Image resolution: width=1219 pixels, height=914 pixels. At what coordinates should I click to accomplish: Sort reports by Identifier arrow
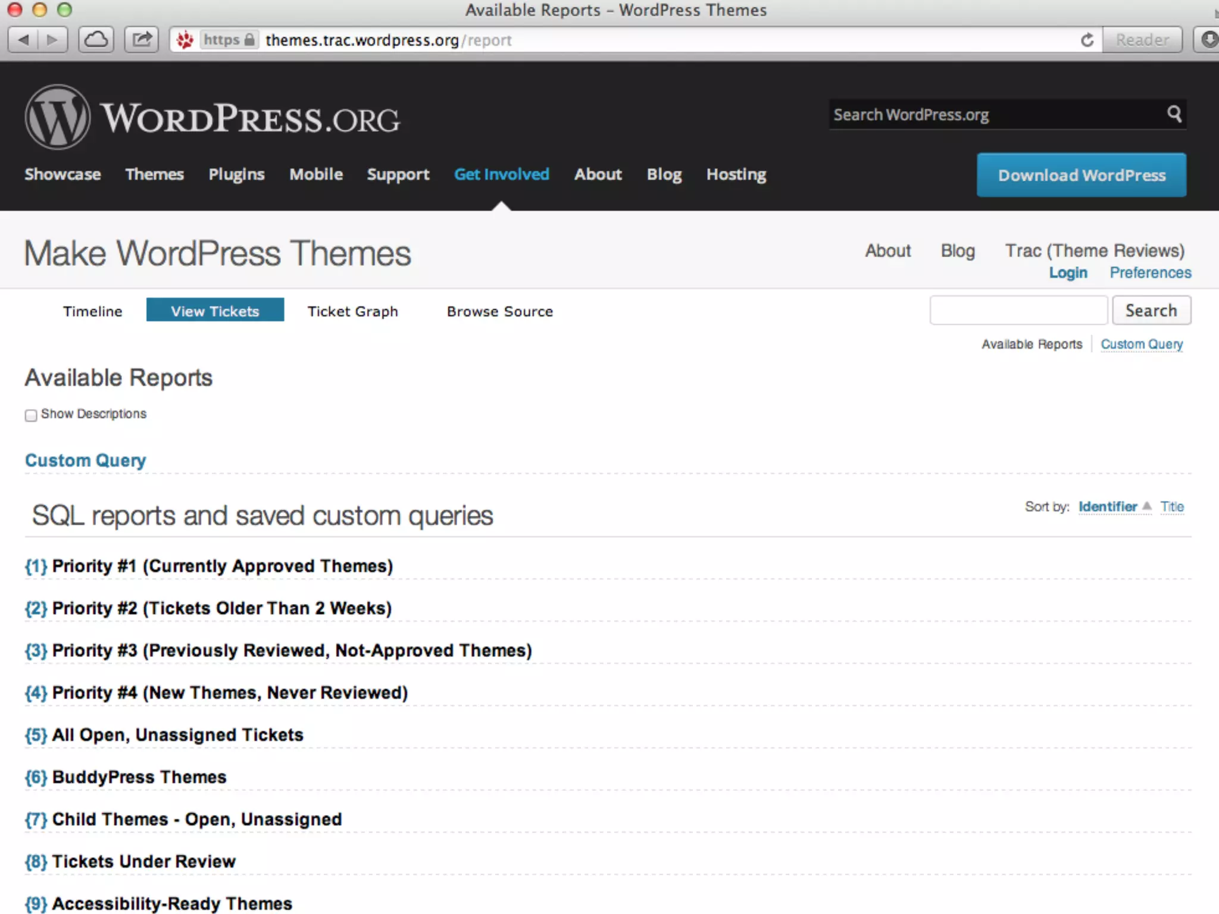(x=1147, y=506)
